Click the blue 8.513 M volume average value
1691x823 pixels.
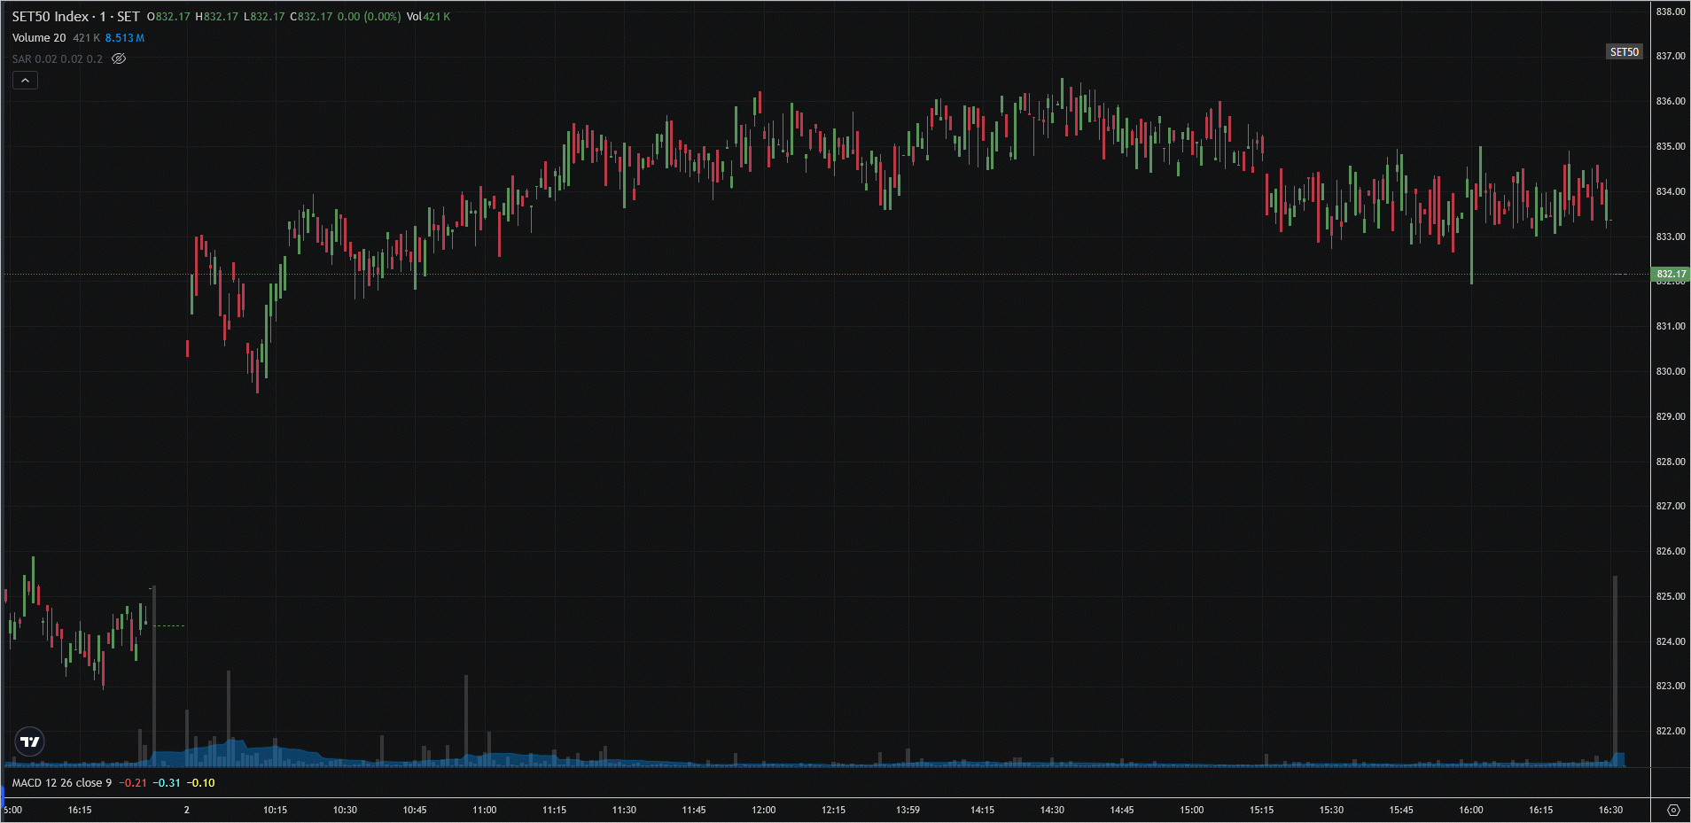[124, 38]
